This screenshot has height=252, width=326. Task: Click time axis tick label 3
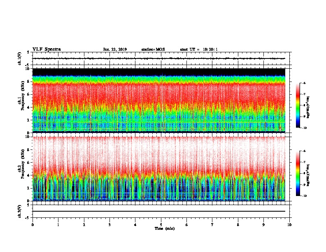click(x=109, y=225)
